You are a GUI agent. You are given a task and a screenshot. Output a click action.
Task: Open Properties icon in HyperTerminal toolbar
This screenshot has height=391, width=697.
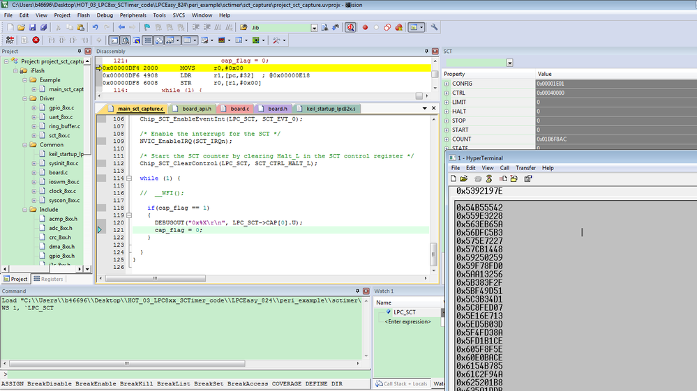528,179
